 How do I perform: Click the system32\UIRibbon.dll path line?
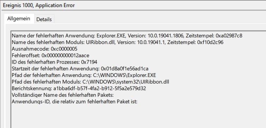coord(90,82)
